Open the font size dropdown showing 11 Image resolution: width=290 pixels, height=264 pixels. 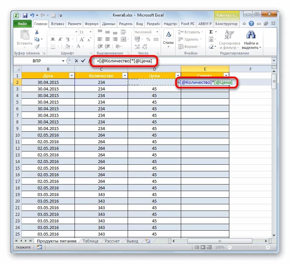(x=90, y=32)
